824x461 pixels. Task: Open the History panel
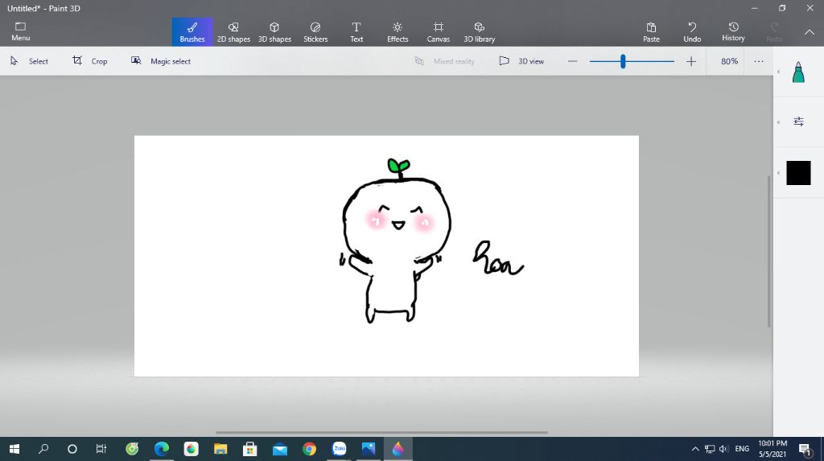tap(733, 32)
